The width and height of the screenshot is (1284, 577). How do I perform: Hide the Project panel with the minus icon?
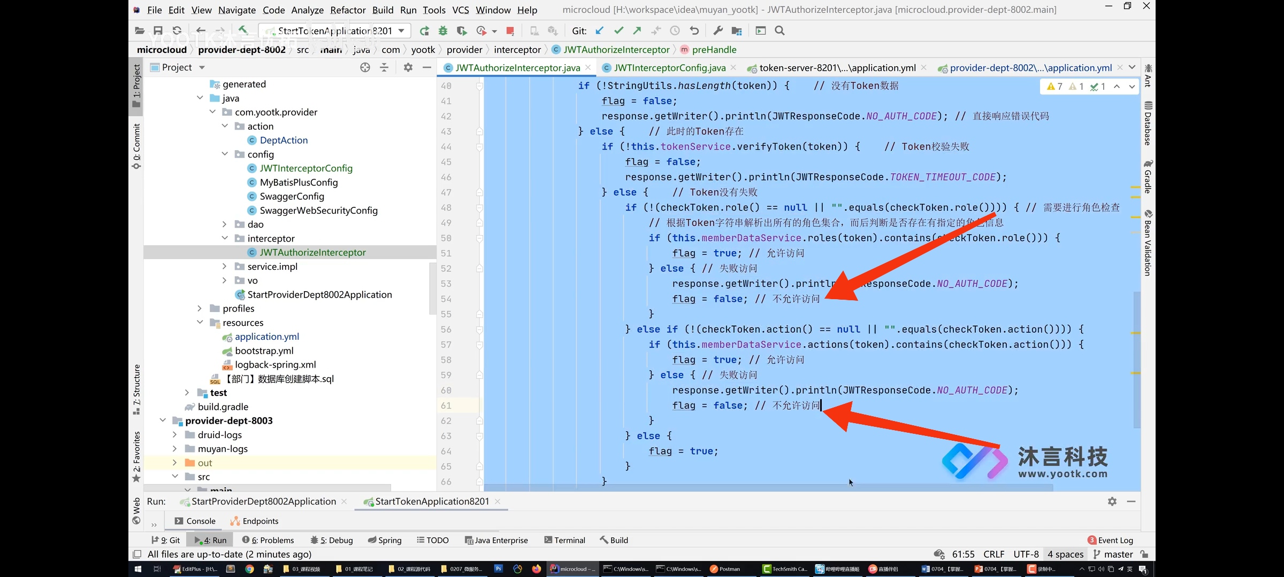[x=426, y=67]
